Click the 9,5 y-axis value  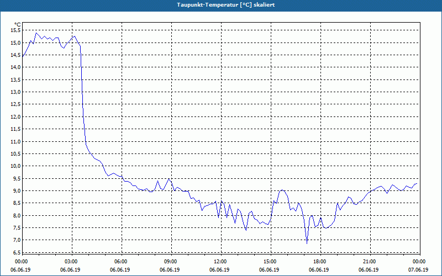[16, 178]
